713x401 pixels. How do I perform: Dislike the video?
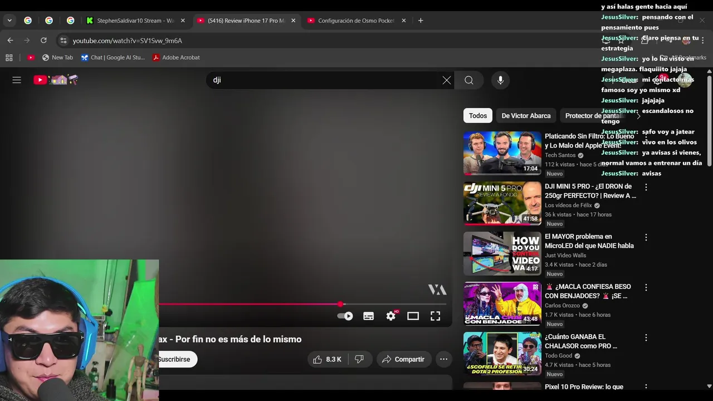359,359
